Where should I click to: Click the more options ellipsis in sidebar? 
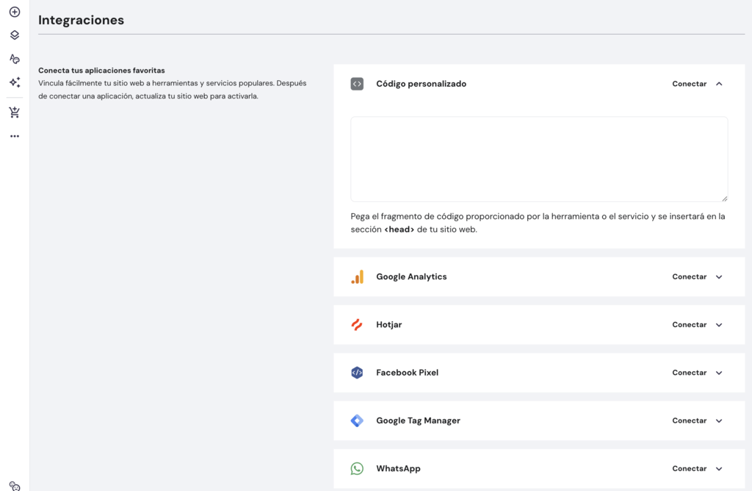pos(14,135)
